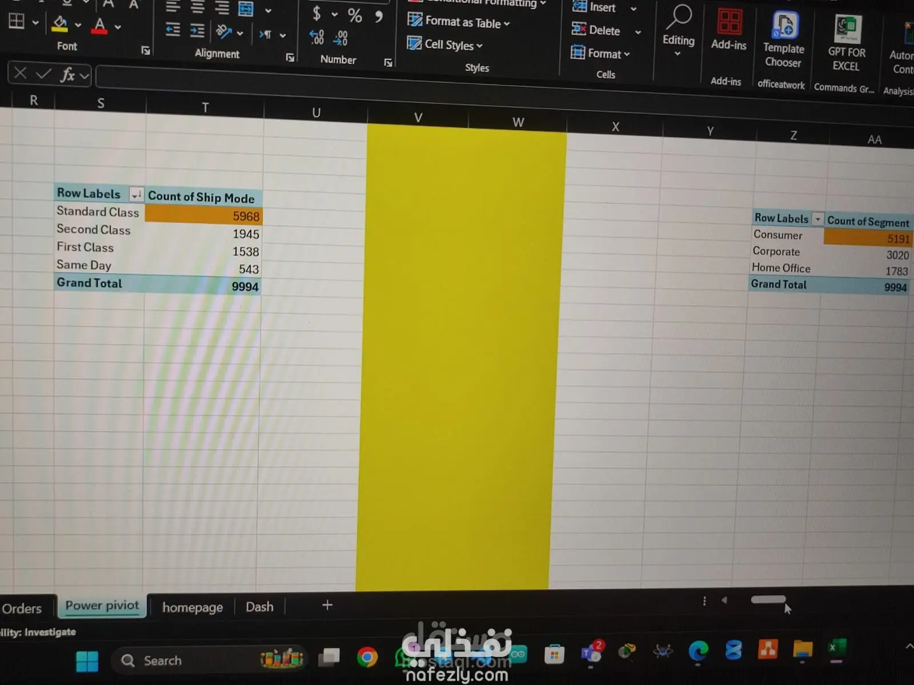Open the Add-ins button
This screenshot has width=914, height=685.
point(729,30)
